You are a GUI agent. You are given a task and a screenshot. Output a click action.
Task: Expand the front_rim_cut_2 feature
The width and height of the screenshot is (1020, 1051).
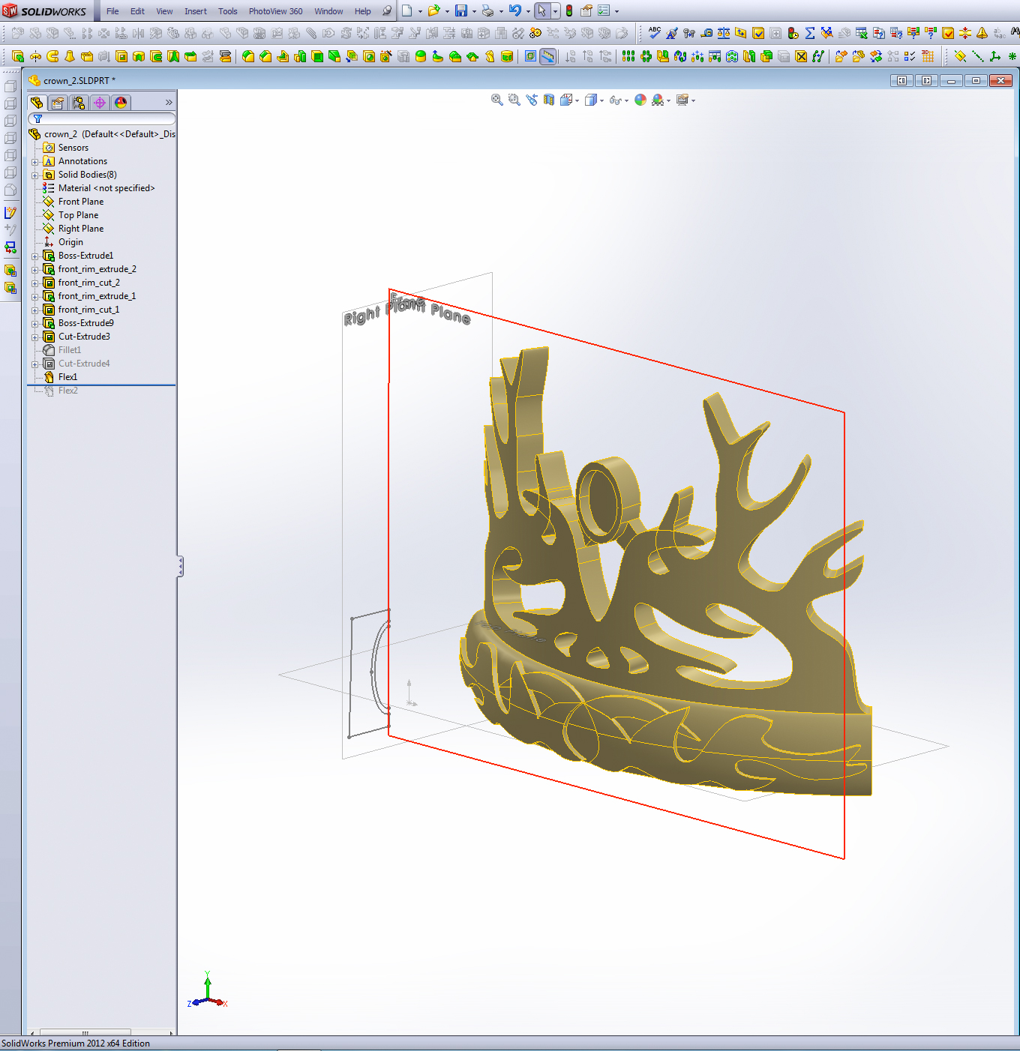click(x=34, y=283)
